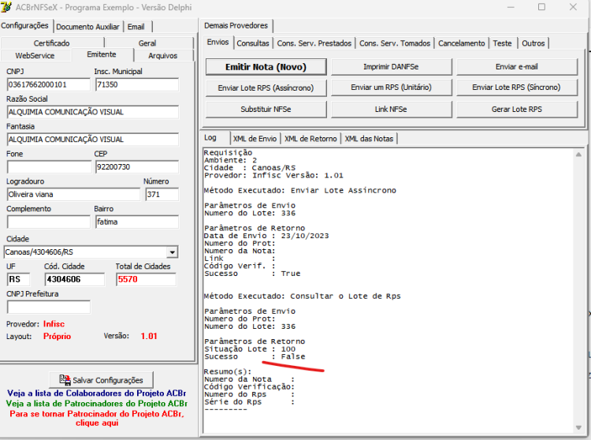591x440 pixels.
Task: Click Emitir Nota (Novo) button
Action: click(266, 67)
